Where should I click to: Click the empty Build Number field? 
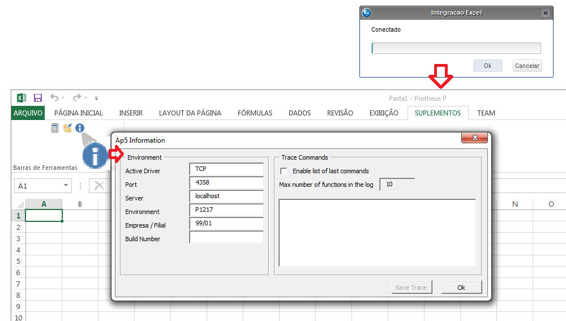(x=227, y=237)
